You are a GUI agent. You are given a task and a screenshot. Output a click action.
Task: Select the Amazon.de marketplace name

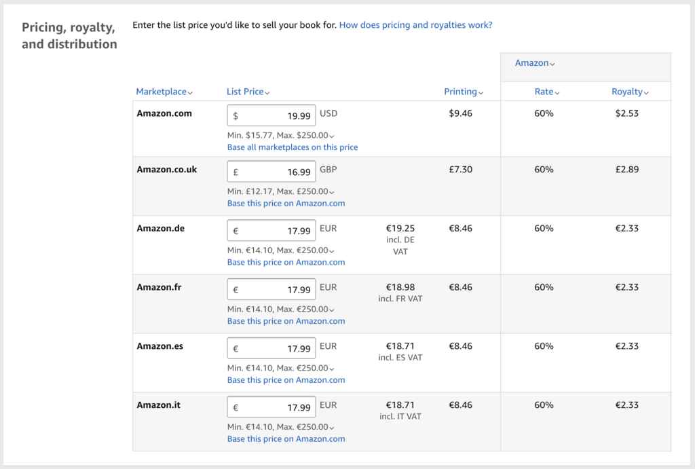point(160,228)
